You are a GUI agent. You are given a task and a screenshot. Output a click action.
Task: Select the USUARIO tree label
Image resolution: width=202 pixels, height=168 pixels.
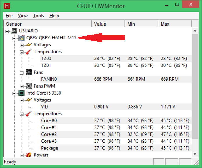click(x=28, y=31)
